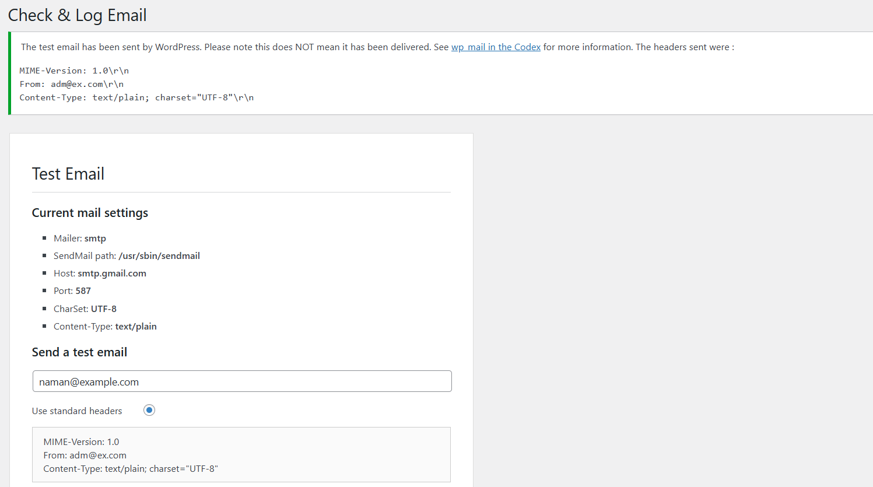Click the Test Email heading
873x487 pixels.
[68, 174]
